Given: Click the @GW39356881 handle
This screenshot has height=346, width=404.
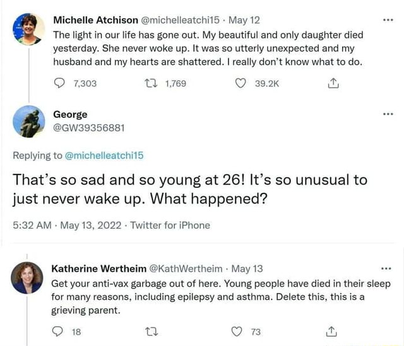Looking at the screenshot, I should [x=88, y=127].
